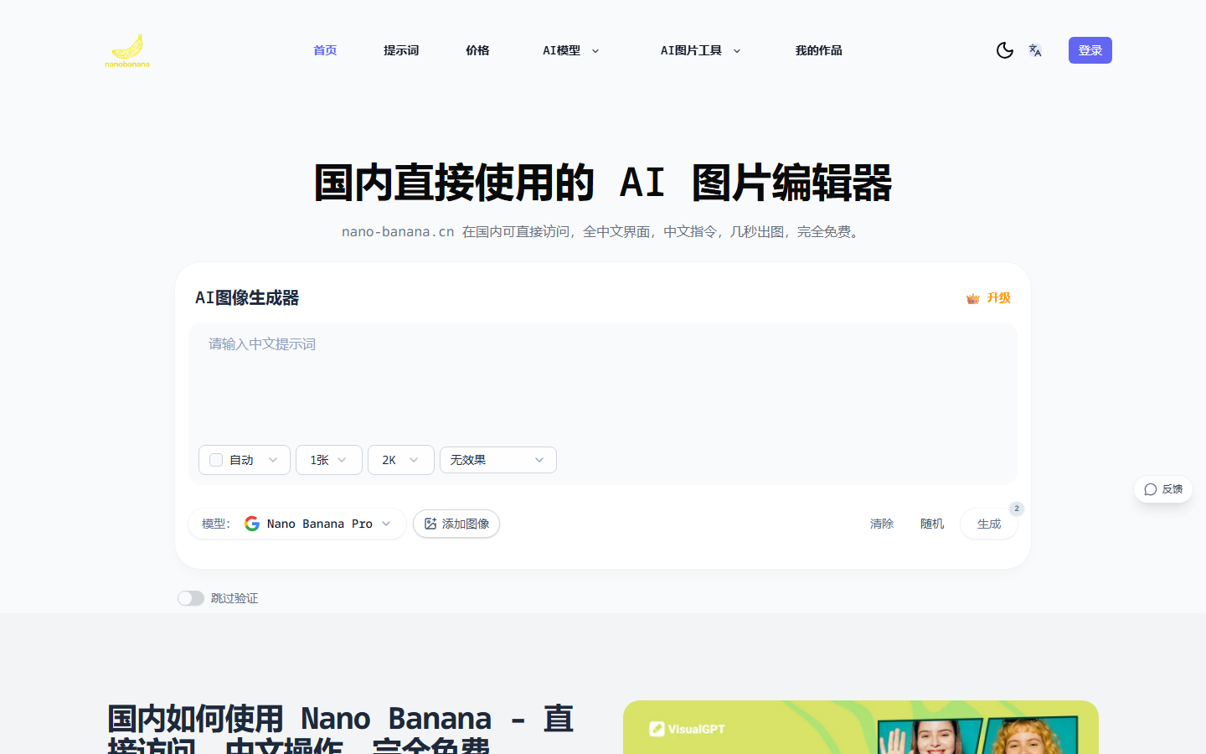This screenshot has height=754, width=1206.
Task: Click the nanobanana banana logo
Action: (127, 50)
